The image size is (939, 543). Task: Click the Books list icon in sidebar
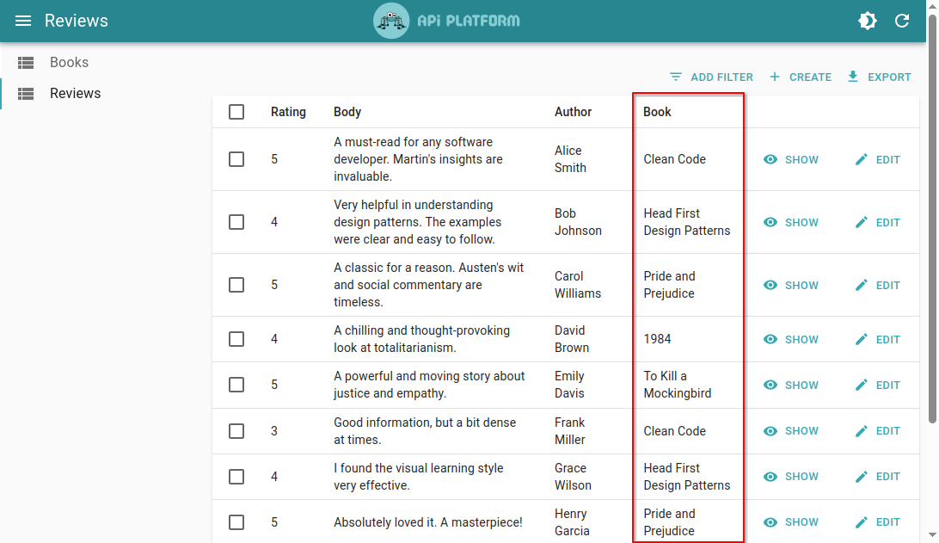click(x=26, y=62)
